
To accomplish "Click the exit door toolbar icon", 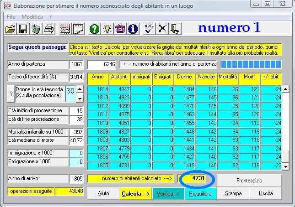I will [175, 29].
